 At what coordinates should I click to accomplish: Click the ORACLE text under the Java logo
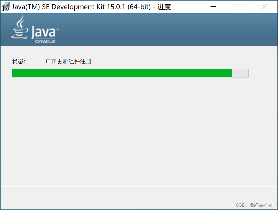[46, 42]
